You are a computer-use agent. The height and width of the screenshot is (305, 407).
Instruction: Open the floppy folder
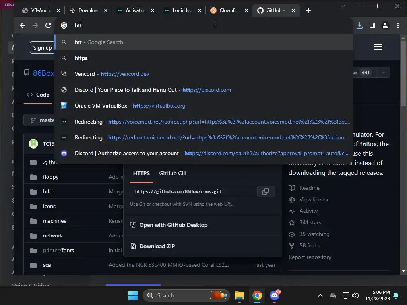coord(50,177)
